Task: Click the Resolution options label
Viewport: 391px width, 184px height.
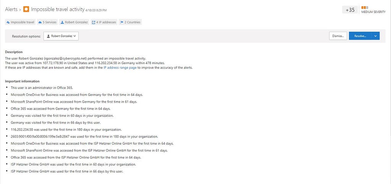Action: point(26,36)
